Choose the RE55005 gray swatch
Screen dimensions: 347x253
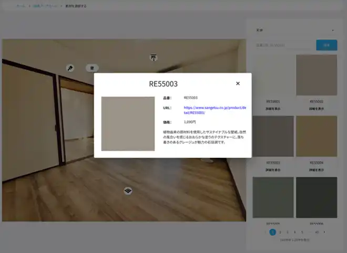click(273, 197)
